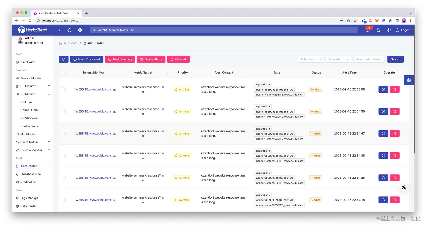Click the Gitee icon in header
The height and width of the screenshot is (228, 427).
80,30
